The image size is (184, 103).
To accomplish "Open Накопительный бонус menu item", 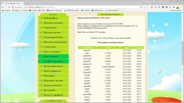I will tap(53, 42).
